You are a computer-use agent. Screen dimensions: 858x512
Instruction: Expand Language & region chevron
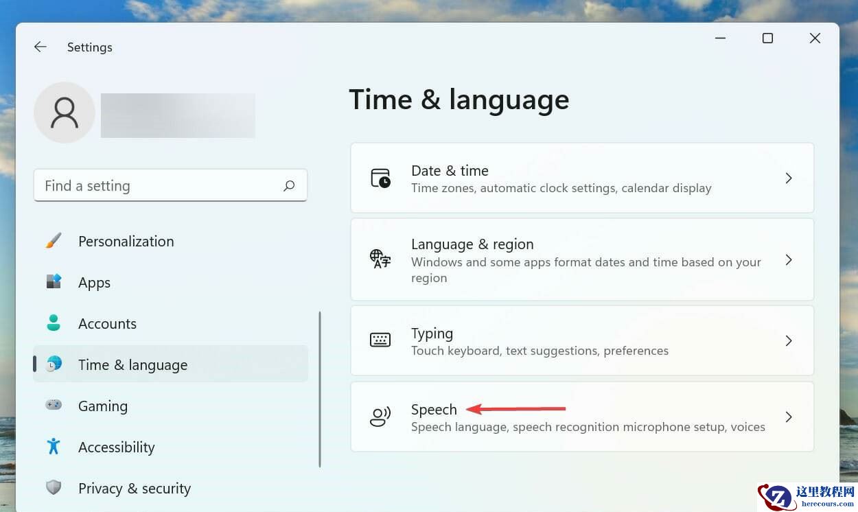point(789,259)
